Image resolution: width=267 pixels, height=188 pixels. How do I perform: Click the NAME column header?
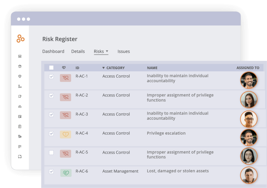(x=152, y=68)
